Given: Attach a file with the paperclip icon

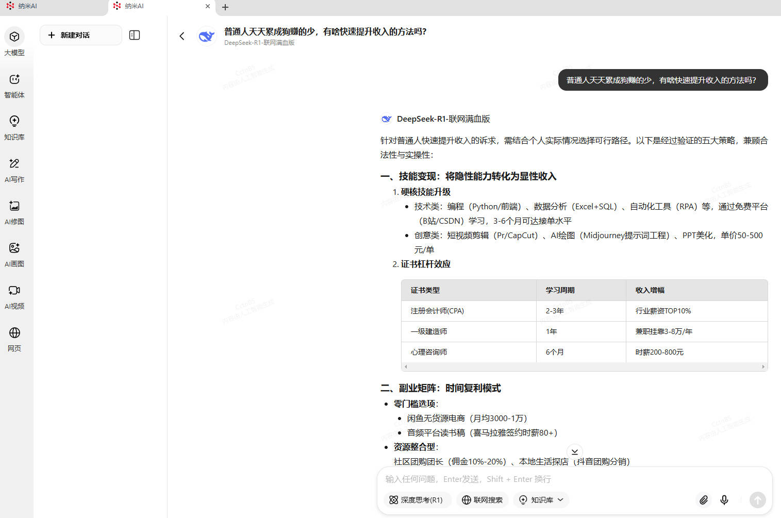Looking at the screenshot, I should coord(704,499).
